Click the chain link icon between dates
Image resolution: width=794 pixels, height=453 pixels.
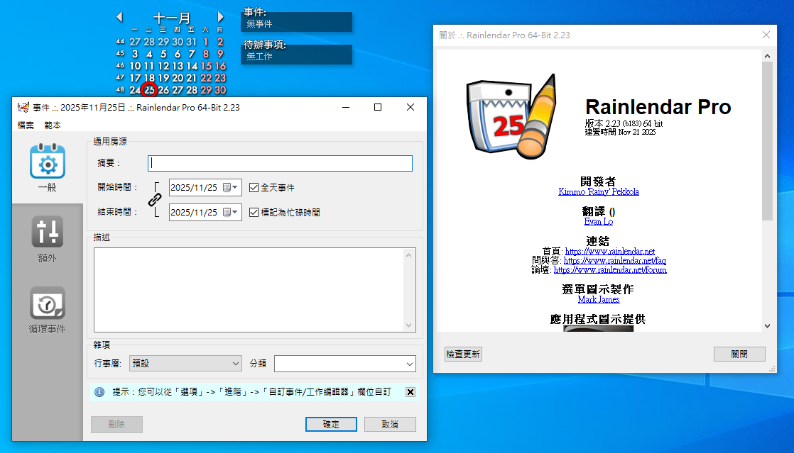pos(155,200)
